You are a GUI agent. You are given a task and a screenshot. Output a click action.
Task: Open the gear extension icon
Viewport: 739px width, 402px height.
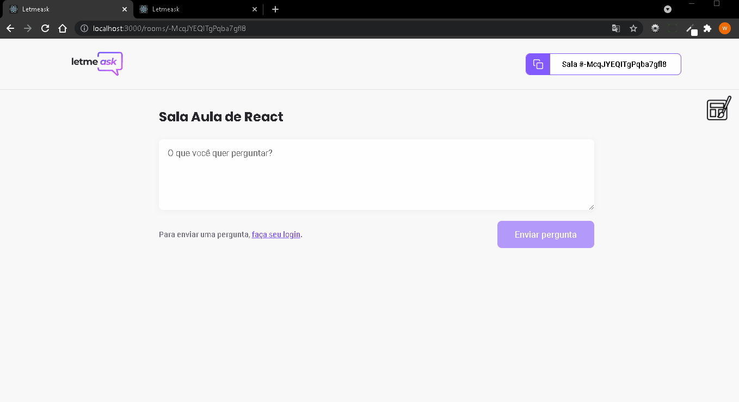[655, 28]
